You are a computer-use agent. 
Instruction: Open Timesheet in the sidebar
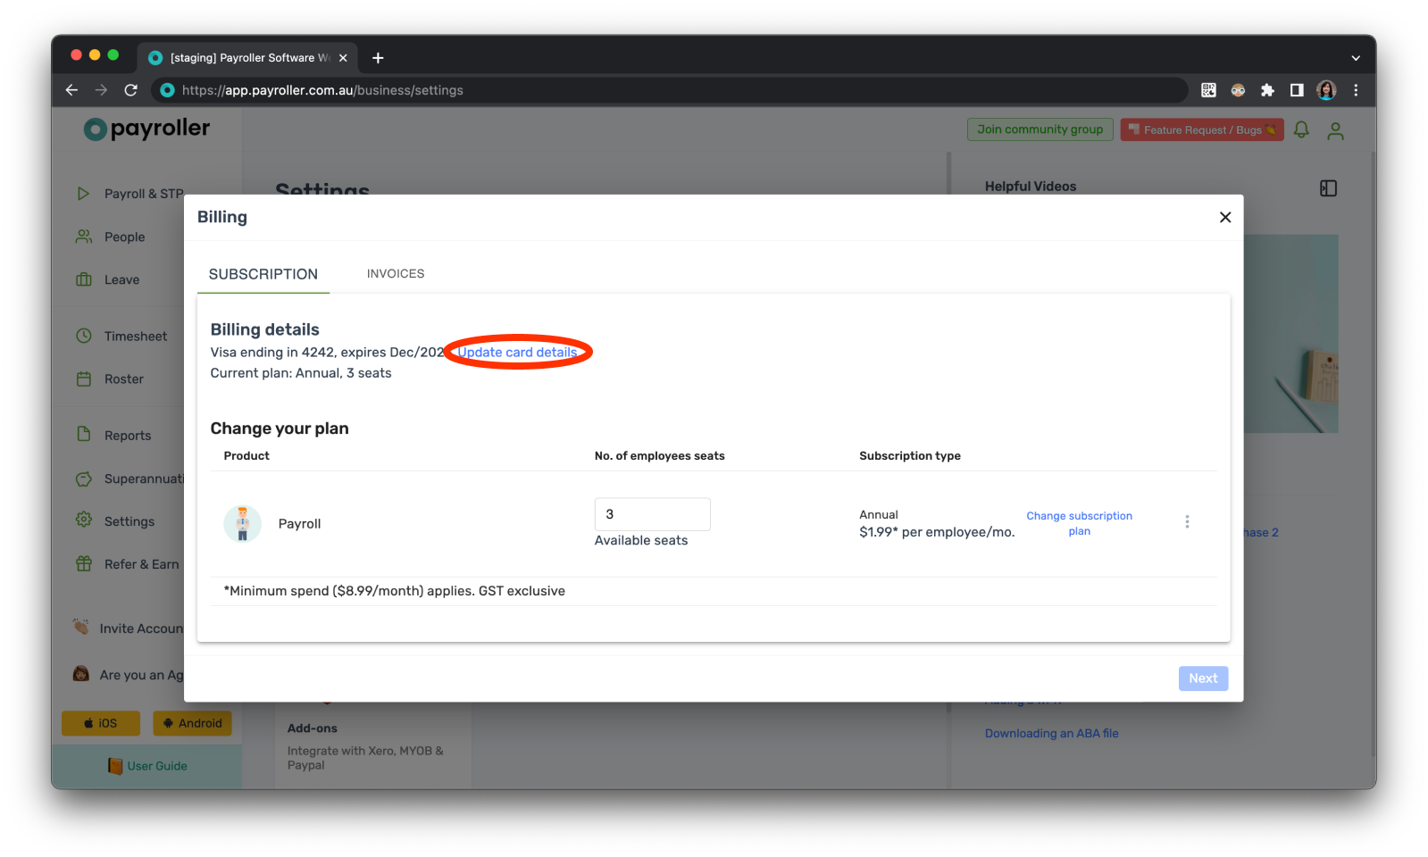click(136, 336)
